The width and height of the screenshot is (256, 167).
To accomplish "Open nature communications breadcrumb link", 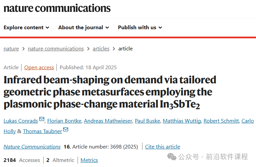I will point(56,49).
